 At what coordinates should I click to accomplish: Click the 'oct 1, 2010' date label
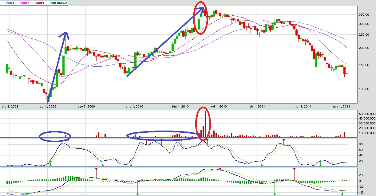(219, 107)
